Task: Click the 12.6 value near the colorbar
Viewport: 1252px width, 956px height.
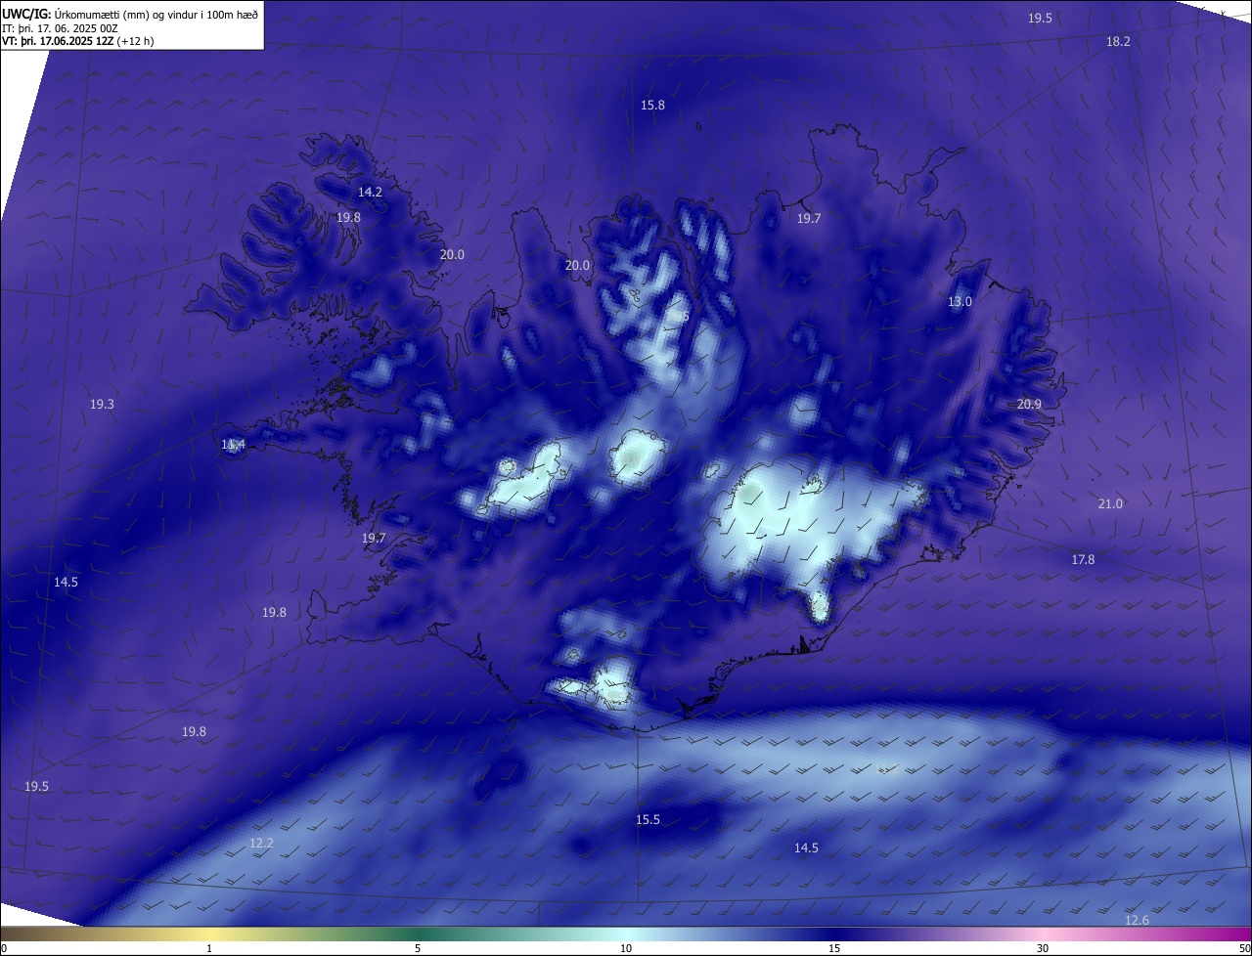Action: click(x=1137, y=921)
